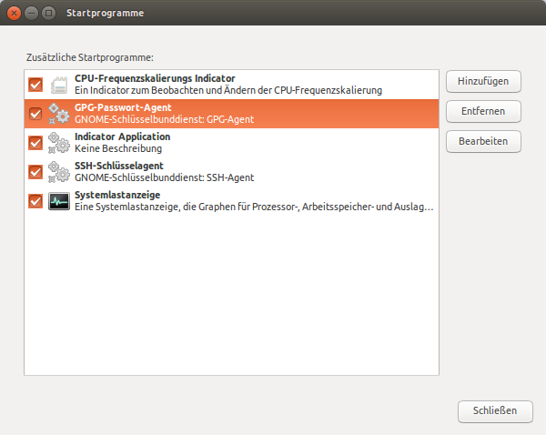The height and width of the screenshot is (435, 546).
Task: Disable the CPU-Frequenzskalierungs Indicator checkbox
Action: (x=35, y=85)
